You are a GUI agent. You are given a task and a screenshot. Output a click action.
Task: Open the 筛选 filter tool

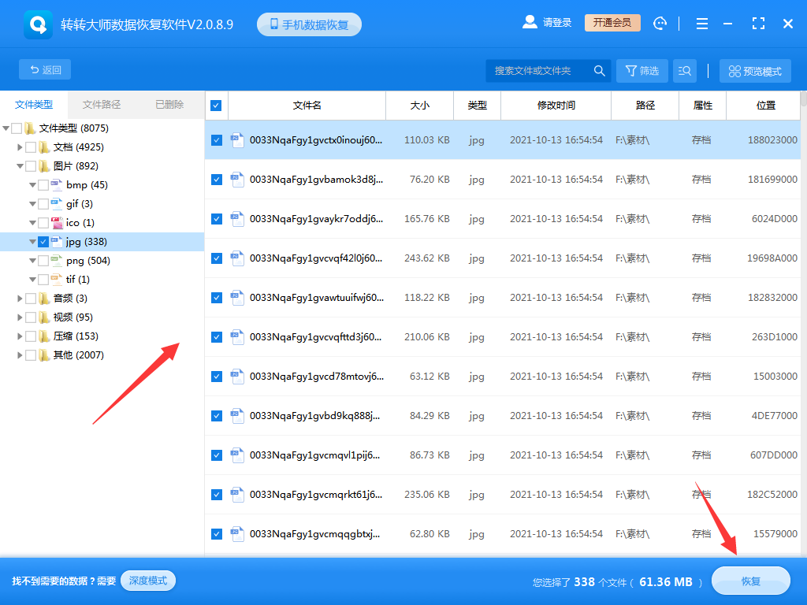(x=642, y=71)
